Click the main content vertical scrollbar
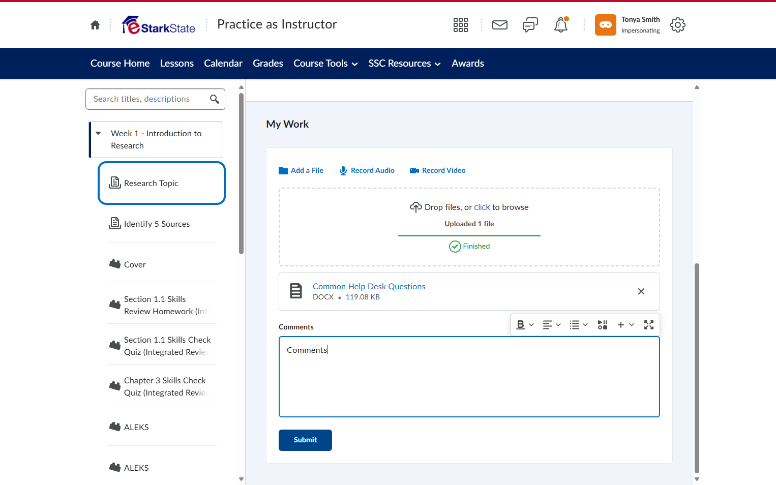Image resolution: width=776 pixels, height=485 pixels. 697,368
